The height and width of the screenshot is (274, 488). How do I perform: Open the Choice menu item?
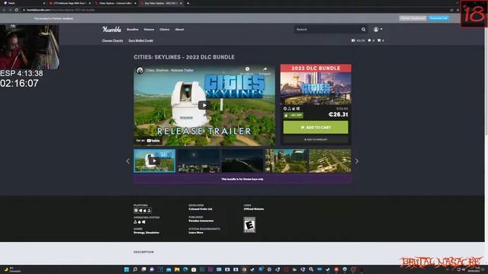pos(165,29)
